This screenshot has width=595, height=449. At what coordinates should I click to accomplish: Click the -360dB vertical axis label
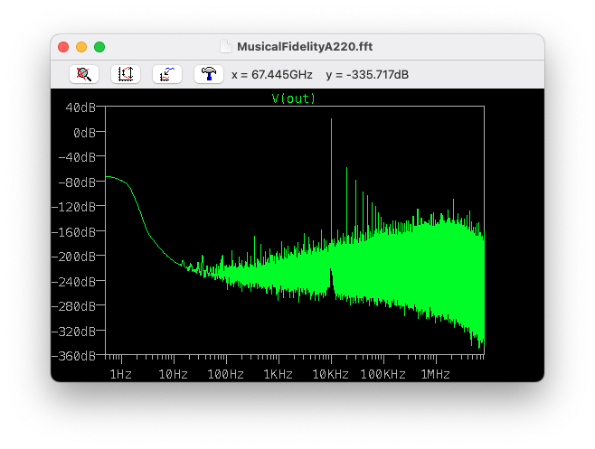73,356
